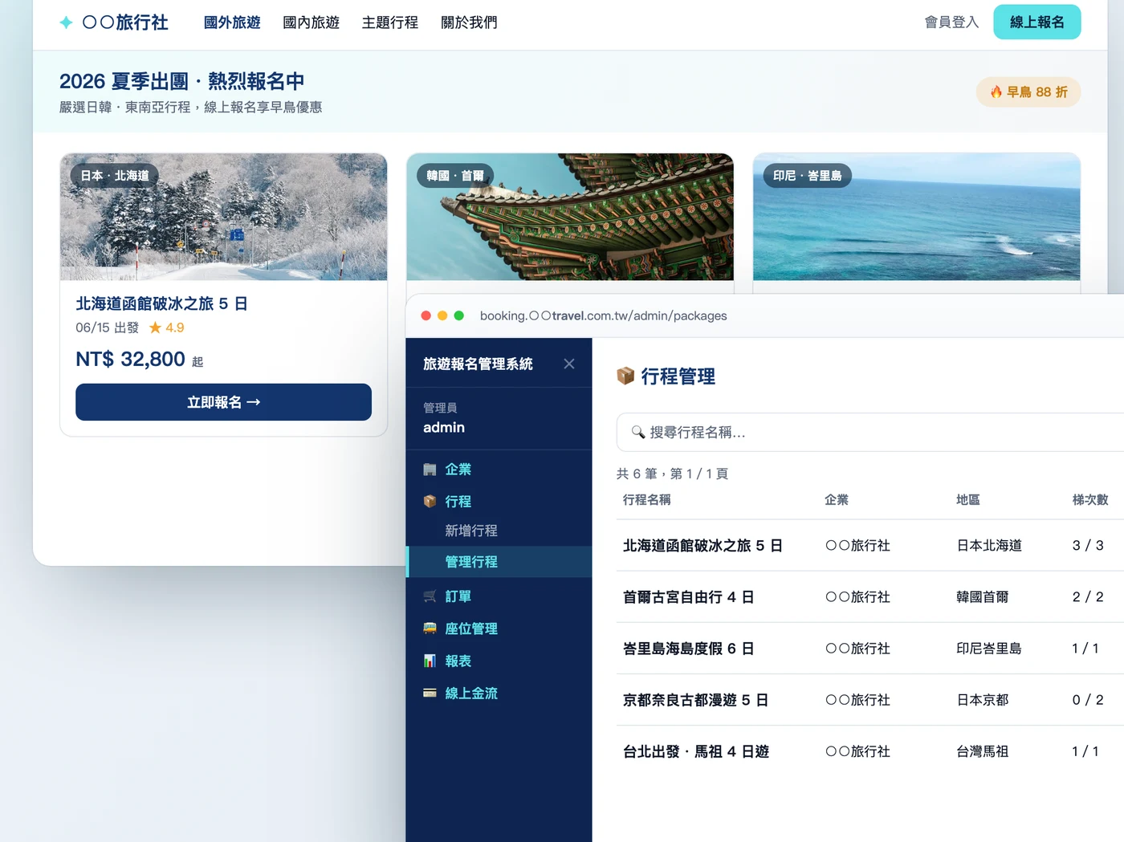Click the 立即報名 button on the Hokkaido card
The width and height of the screenshot is (1124, 842).
(223, 402)
